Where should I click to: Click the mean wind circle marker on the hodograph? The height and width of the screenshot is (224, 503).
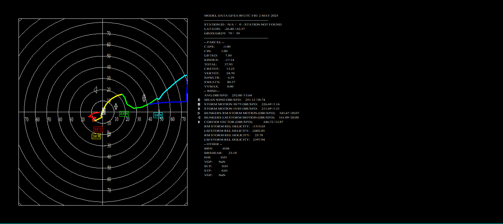click(144, 97)
